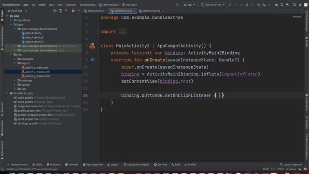
Task: Click the account avatar icon
Action: 306,5
